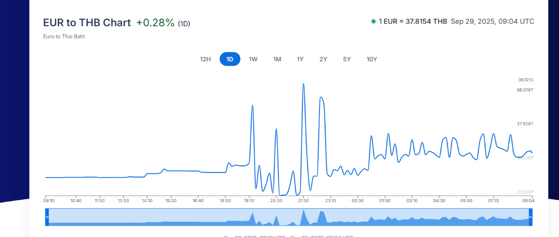The width and height of the screenshot is (559, 237).
Task: Open the 10Y chart range
Action: [372, 59]
